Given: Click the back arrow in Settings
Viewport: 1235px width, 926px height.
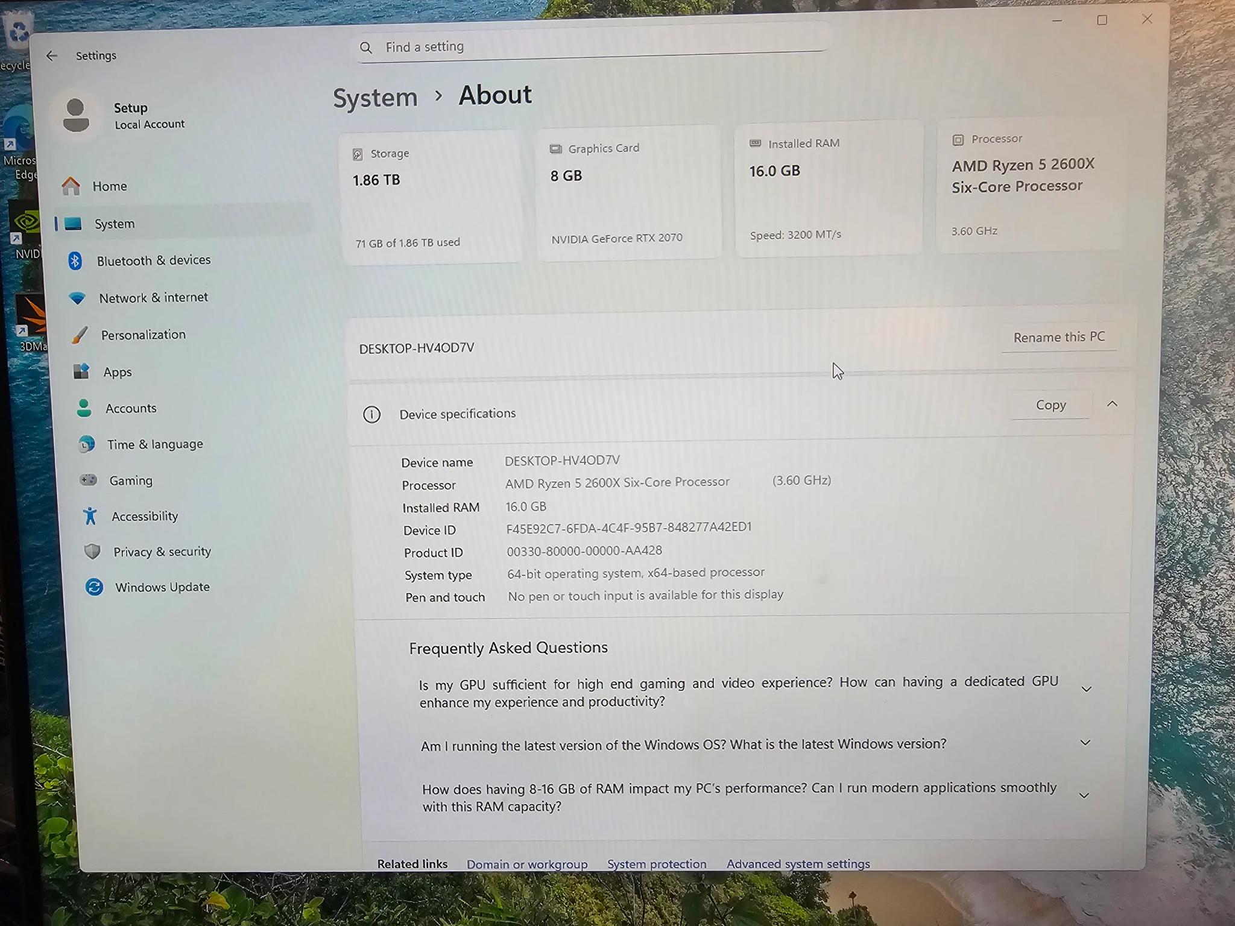Looking at the screenshot, I should pyautogui.click(x=52, y=56).
